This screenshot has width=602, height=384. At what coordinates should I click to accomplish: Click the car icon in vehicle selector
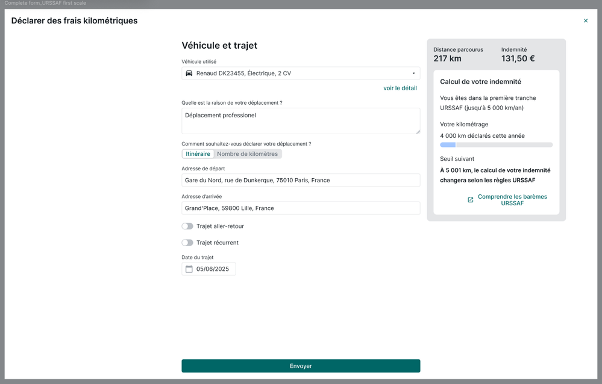coord(189,73)
